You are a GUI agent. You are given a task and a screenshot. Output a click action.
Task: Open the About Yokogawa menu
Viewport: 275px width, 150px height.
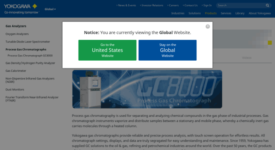(x=259, y=13)
